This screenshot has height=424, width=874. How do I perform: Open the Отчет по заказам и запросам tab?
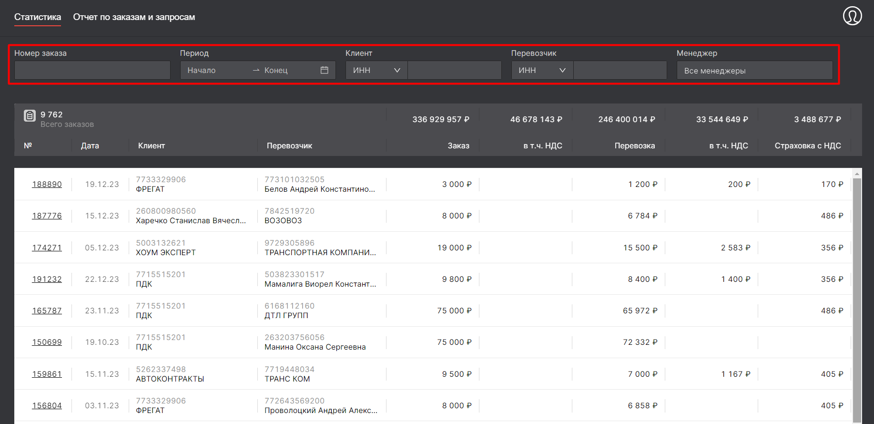(x=134, y=17)
